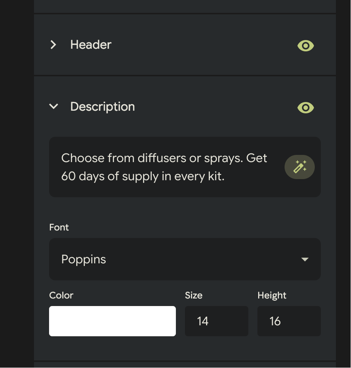Image resolution: width=351 pixels, height=368 pixels.
Task: Click the magic wand AI rewrite icon
Action: click(x=300, y=167)
